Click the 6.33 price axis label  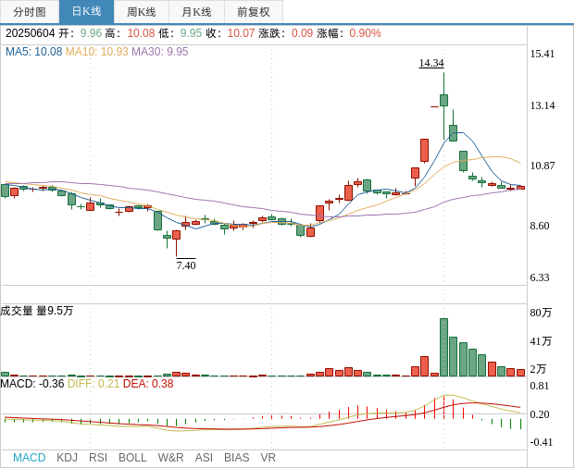coord(540,277)
